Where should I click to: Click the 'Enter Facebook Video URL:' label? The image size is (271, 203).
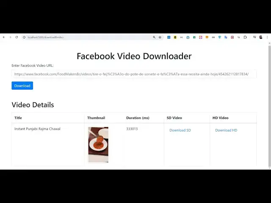coord(33,66)
